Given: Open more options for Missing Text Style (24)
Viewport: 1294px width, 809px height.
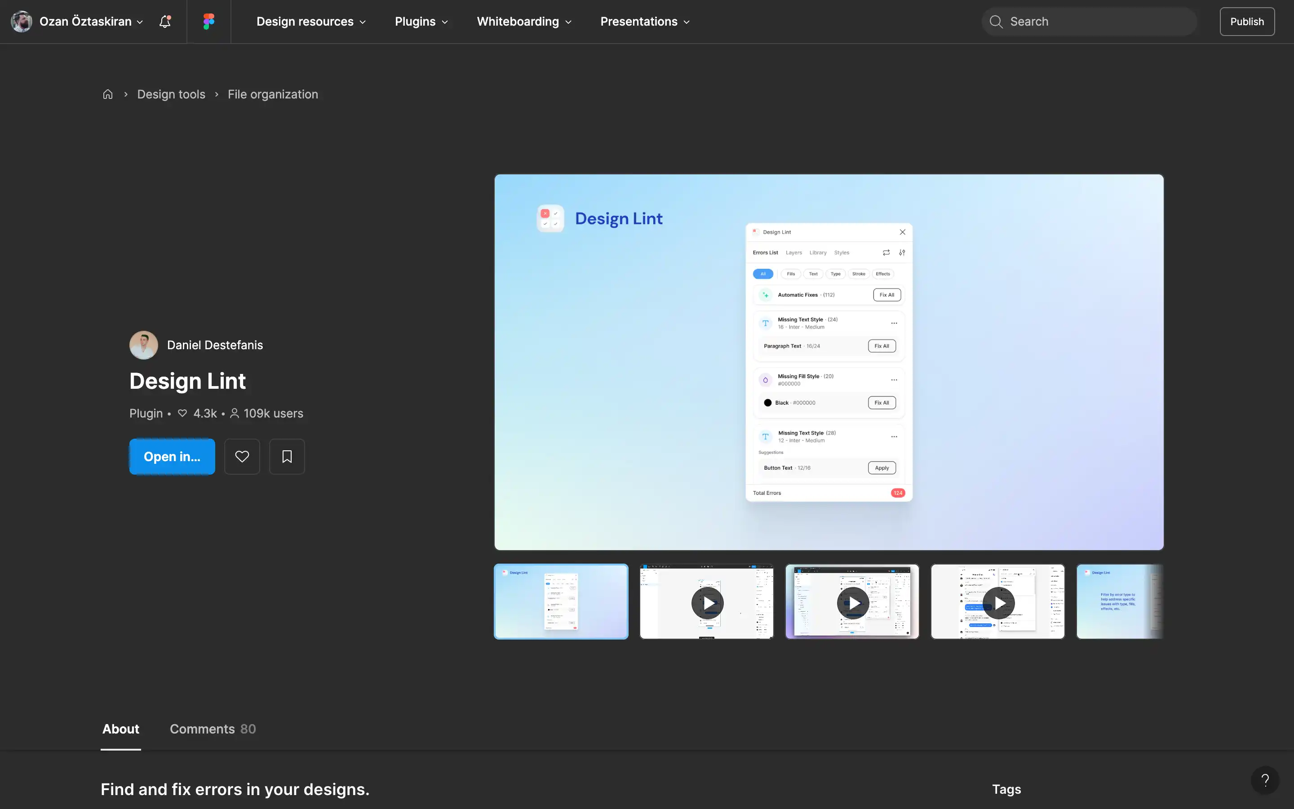Looking at the screenshot, I should [894, 323].
